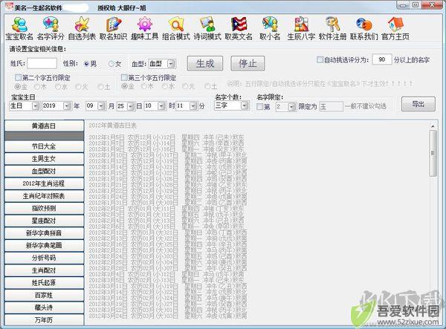The image size is (446, 329).
Task: Choose 木 radio under 第三个字五行限定
Action: pyautogui.click(x=144, y=86)
